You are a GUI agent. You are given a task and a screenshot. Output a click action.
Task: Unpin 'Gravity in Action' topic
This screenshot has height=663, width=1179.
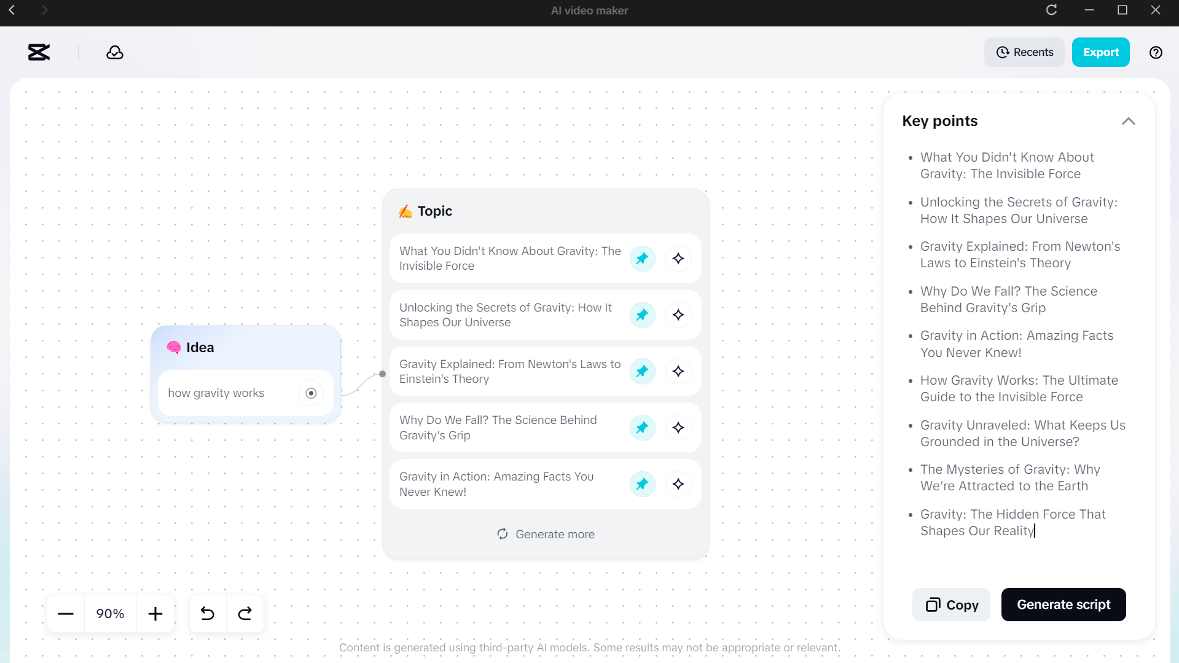pyautogui.click(x=642, y=484)
